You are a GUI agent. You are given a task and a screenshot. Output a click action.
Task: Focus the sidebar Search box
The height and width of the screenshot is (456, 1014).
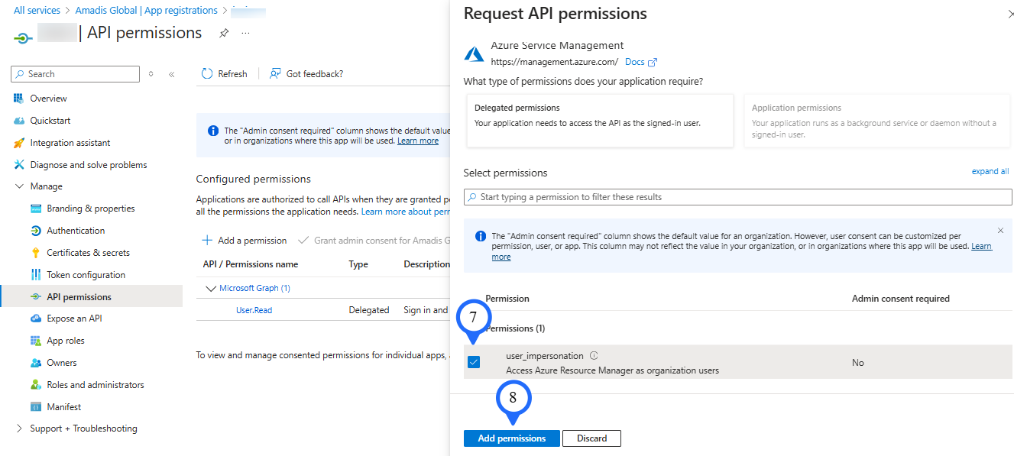pos(76,74)
